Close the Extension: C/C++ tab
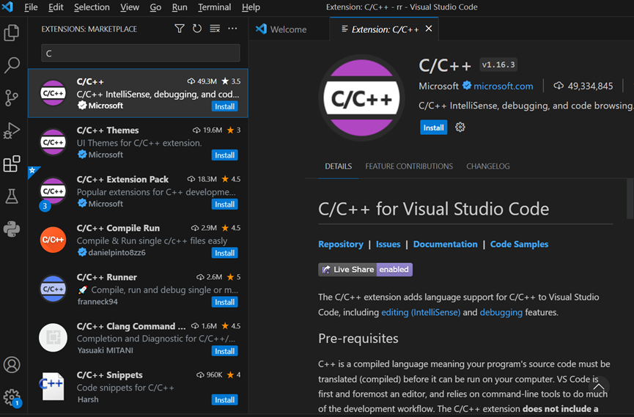The width and height of the screenshot is (634, 417). tap(429, 29)
